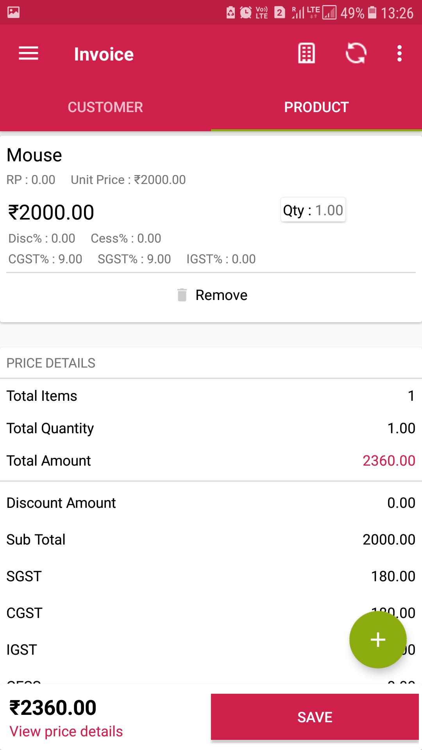This screenshot has height=750, width=422.
Task: Edit the Qty field of Mouse
Action: click(x=313, y=210)
